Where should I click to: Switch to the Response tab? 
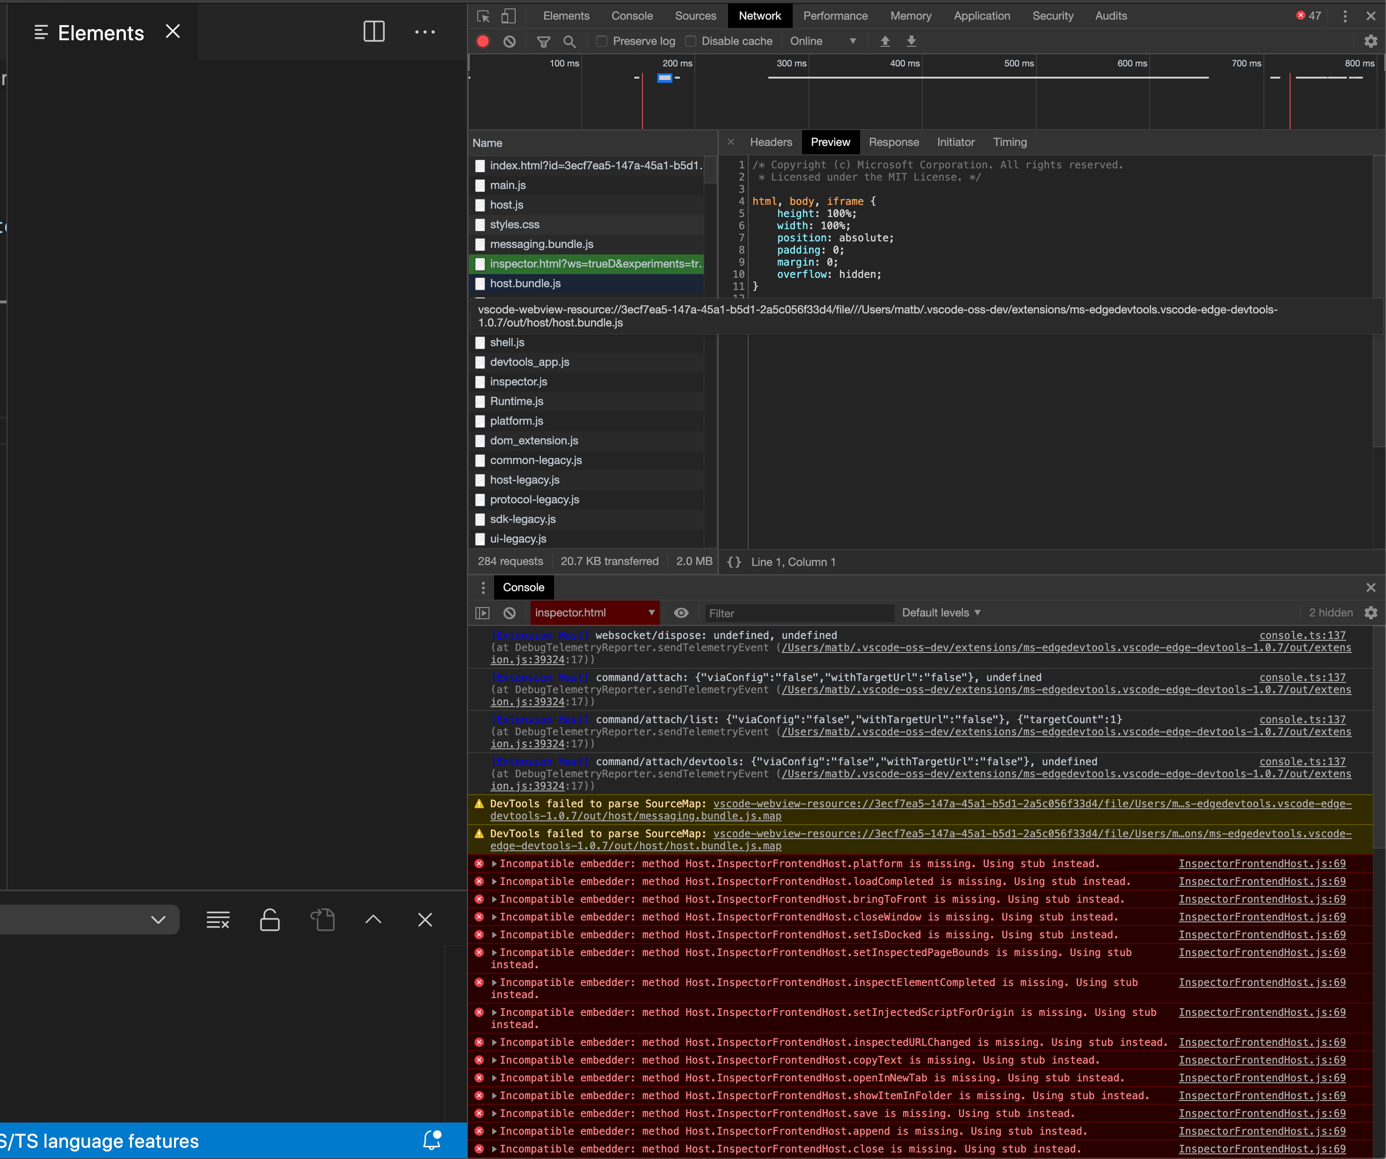coord(894,142)
